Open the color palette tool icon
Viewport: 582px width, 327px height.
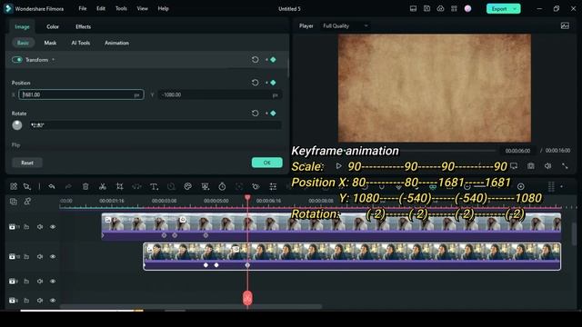pos(188,186)
